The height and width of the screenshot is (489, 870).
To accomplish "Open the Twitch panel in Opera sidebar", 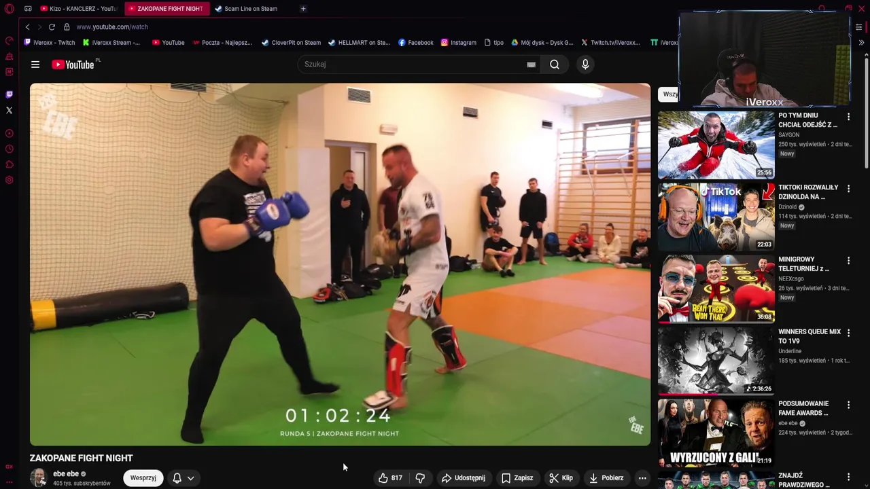I will (x=9, y=94).
